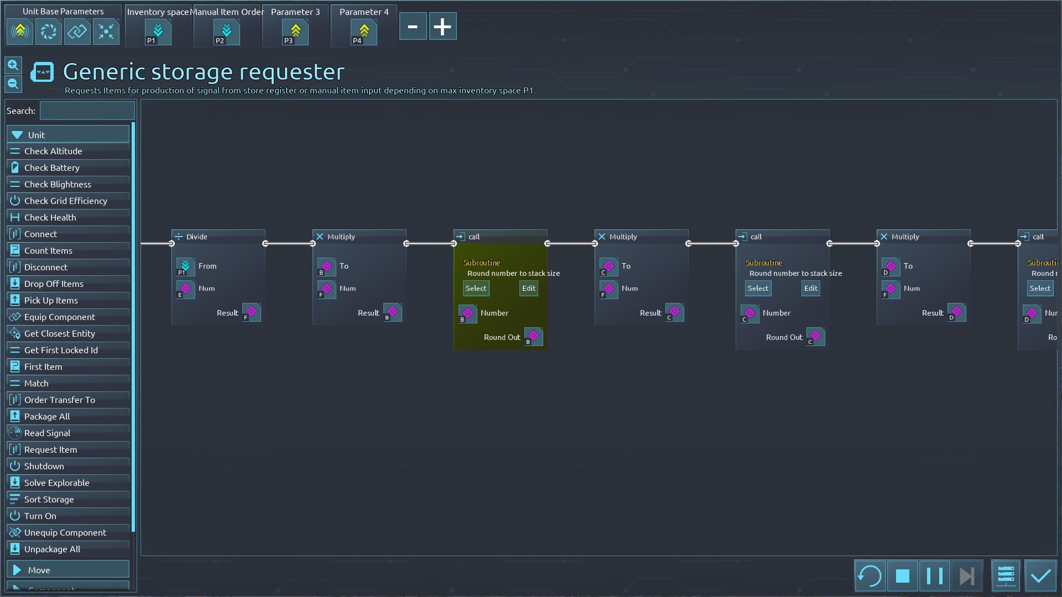1062x597 pixels.
Task: Add a parameter with the plus button
Action: pos(442,27)
